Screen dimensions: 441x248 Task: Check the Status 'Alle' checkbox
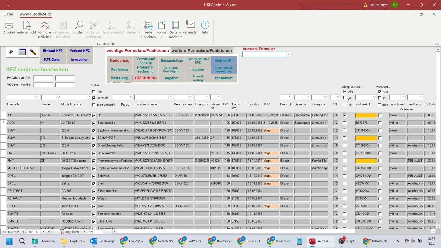[94, 92]
